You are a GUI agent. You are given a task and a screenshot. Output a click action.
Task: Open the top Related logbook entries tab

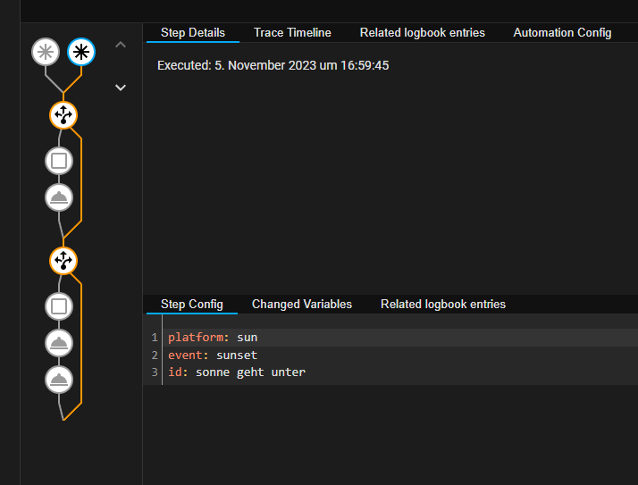click(422, 33)
